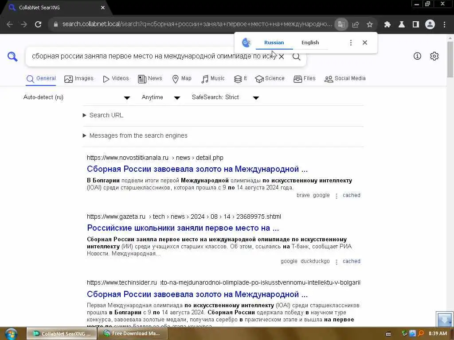The width and height of the screenshot is (454, 340).
Task: Submit search with magnifier button
Action: tap(296, 56)
